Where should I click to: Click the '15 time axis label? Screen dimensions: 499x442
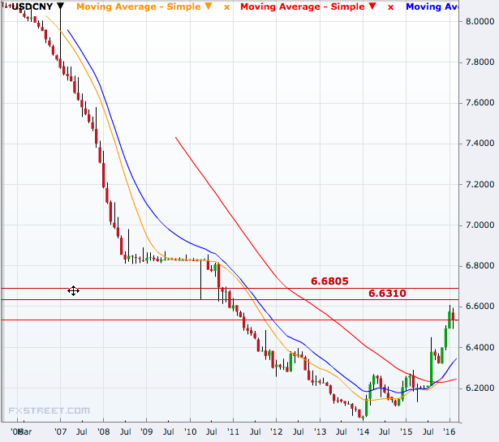click(406, 431)
